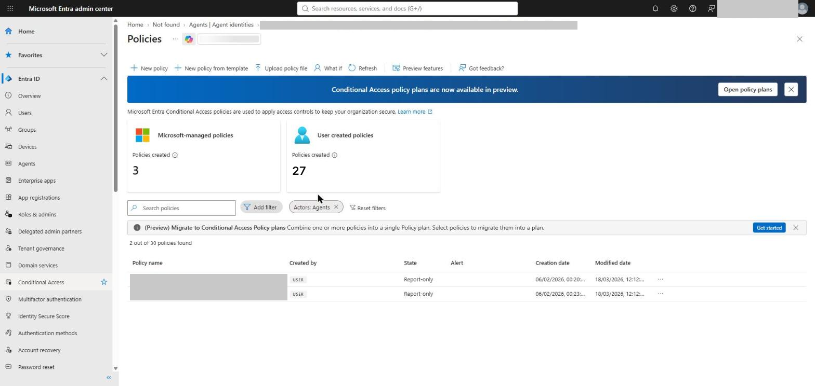Open Preview features
The width and height of the screenshot is (815, 386).
(418, 68)
